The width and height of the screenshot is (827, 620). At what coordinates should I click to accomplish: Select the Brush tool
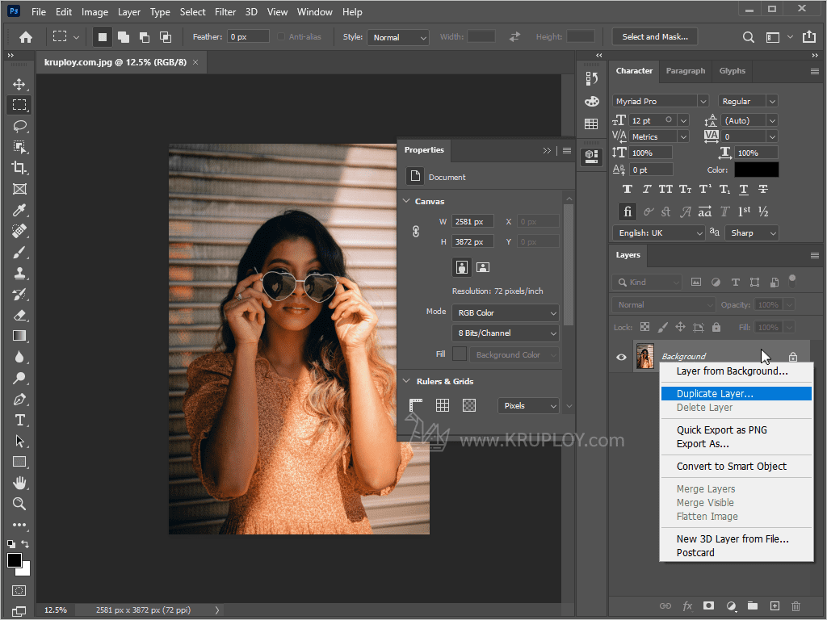coord(19,252)
